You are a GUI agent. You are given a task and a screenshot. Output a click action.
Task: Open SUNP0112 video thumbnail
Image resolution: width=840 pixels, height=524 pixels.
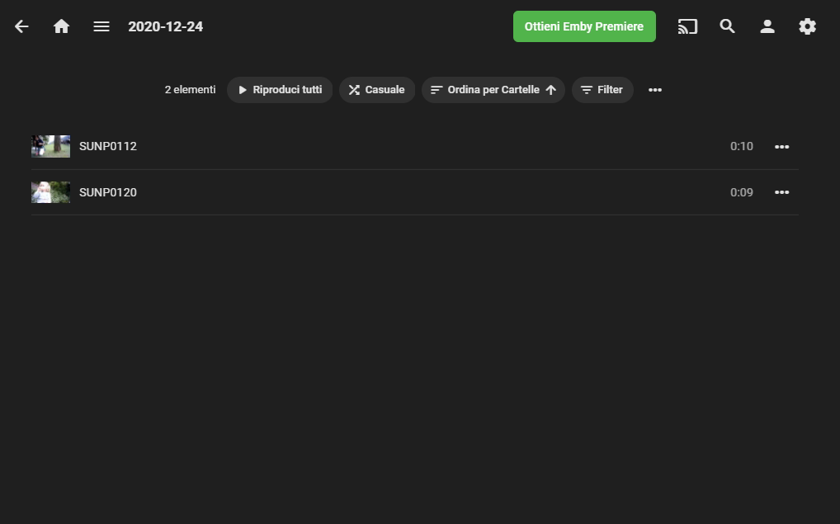pyautogui.click(x=51, y=146)
